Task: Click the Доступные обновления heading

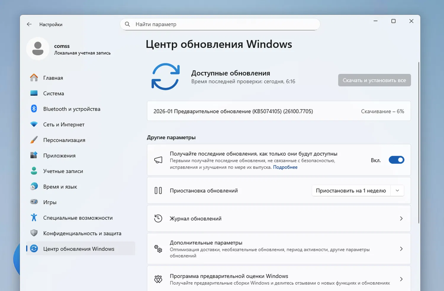Action: tap(231, 73)
